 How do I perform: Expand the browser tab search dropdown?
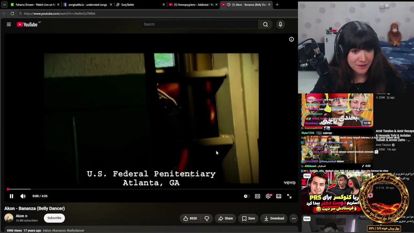4,5
